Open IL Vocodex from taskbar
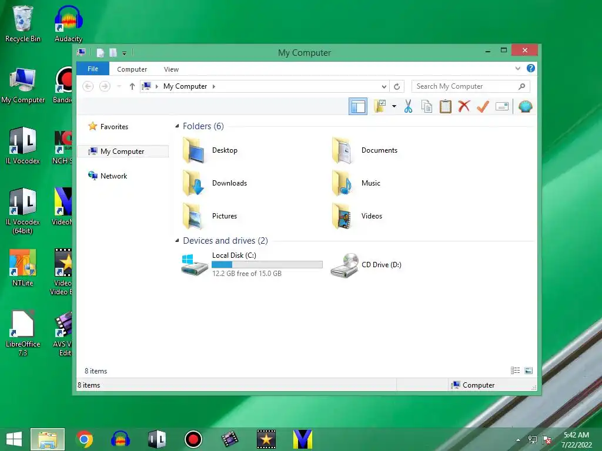This screenshot has width=602, height=451. pos(156,439)
